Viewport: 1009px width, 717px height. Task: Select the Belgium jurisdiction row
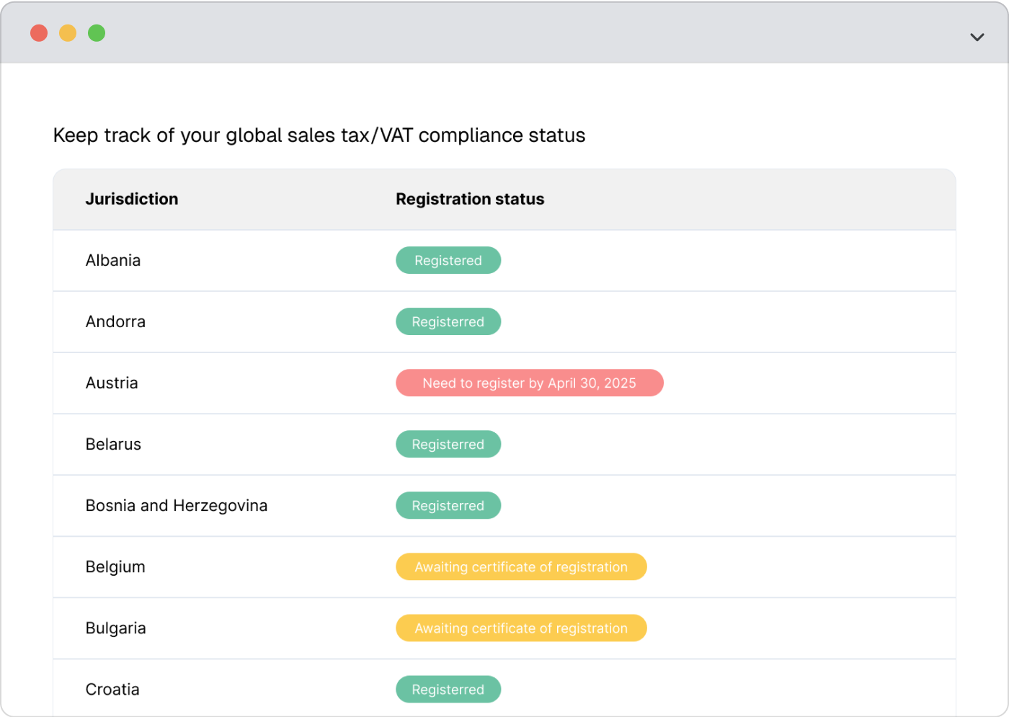[115, 566]
